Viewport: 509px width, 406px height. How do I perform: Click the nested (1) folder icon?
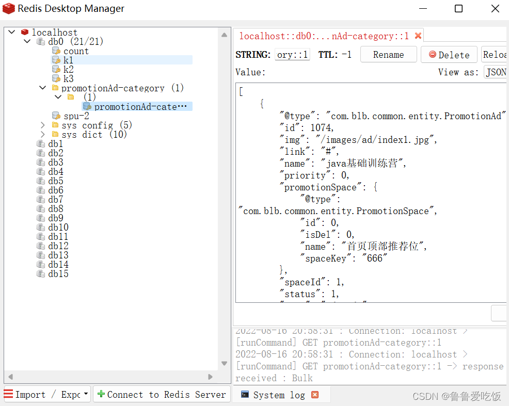71,97
